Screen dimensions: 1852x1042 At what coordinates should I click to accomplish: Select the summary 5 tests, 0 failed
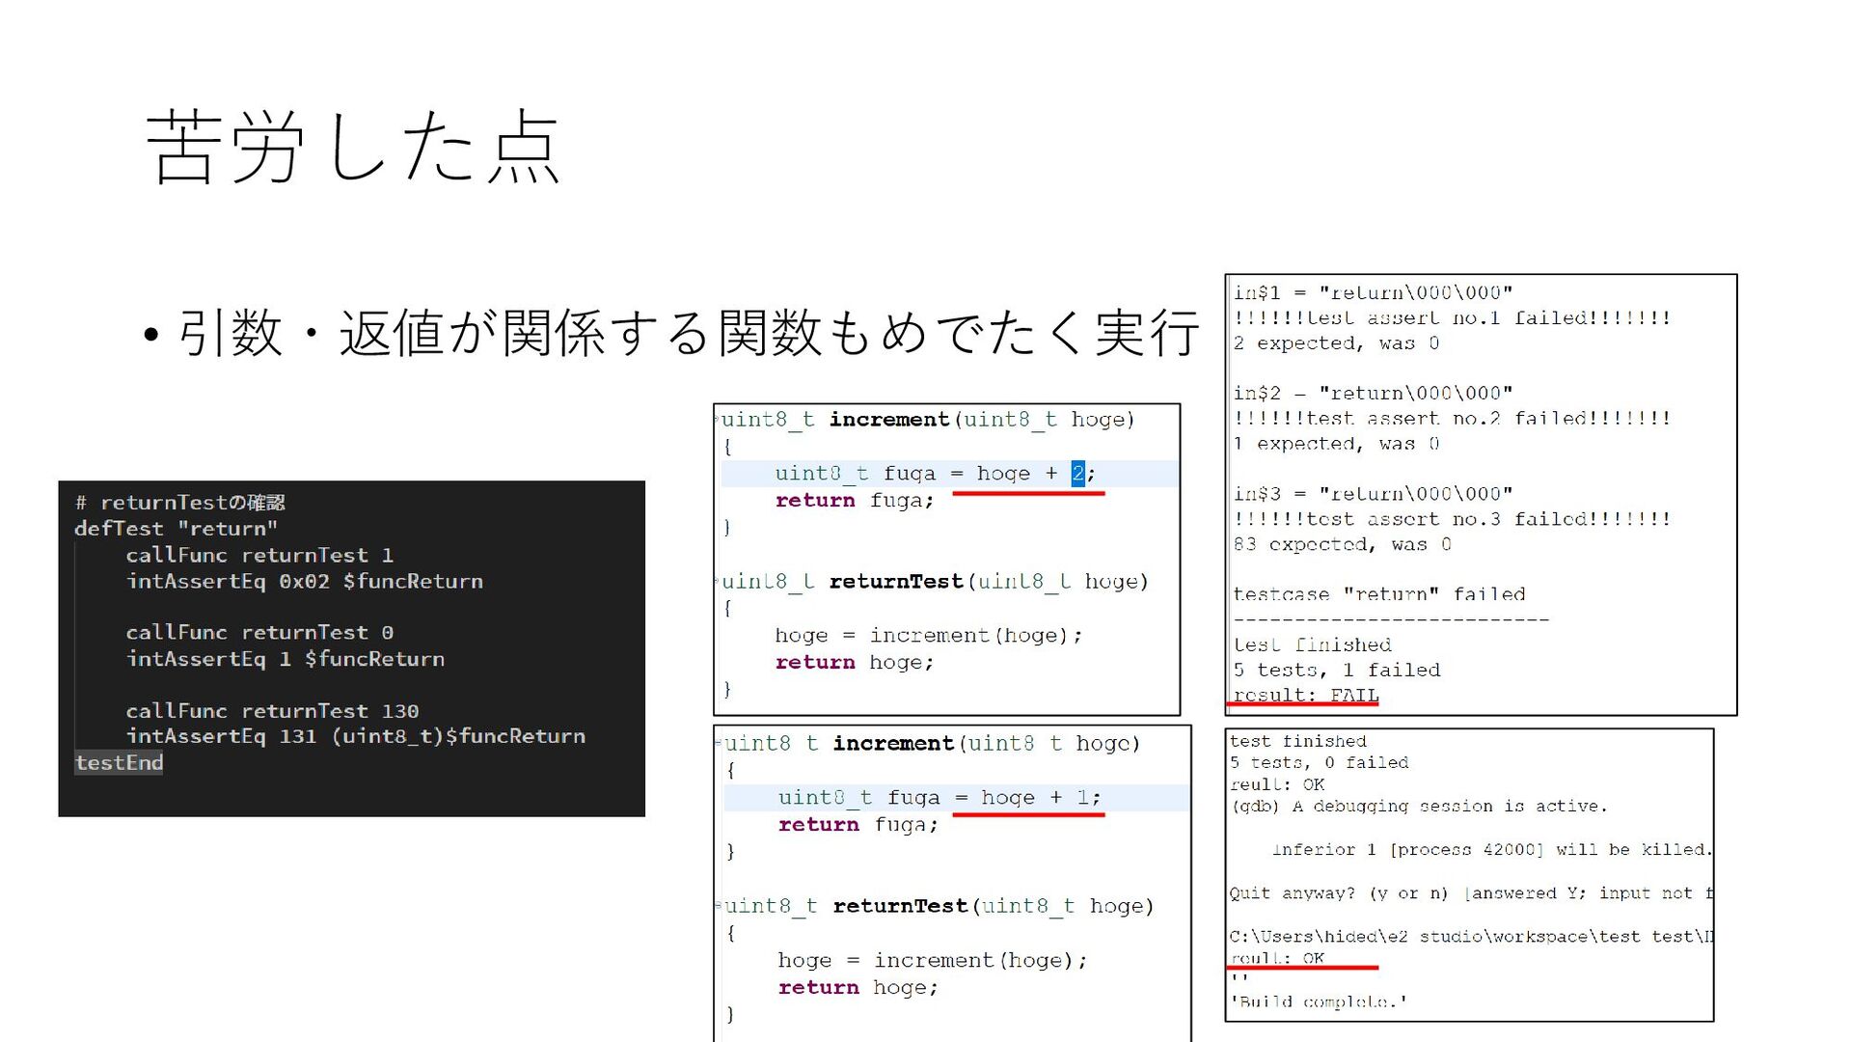tap(1319, 762)
